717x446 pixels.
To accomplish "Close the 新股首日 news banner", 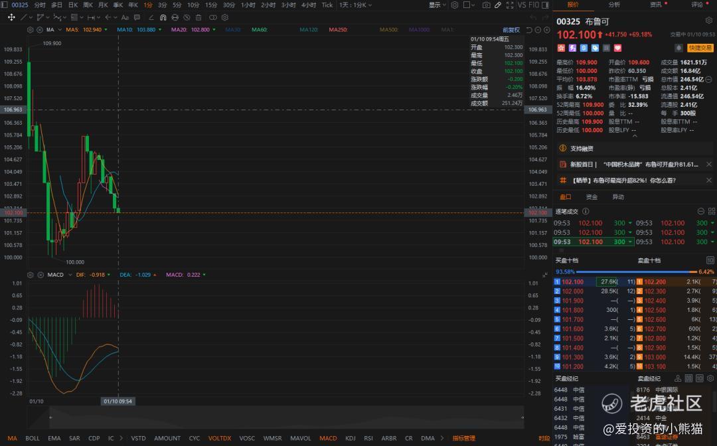I will (709, 164).
